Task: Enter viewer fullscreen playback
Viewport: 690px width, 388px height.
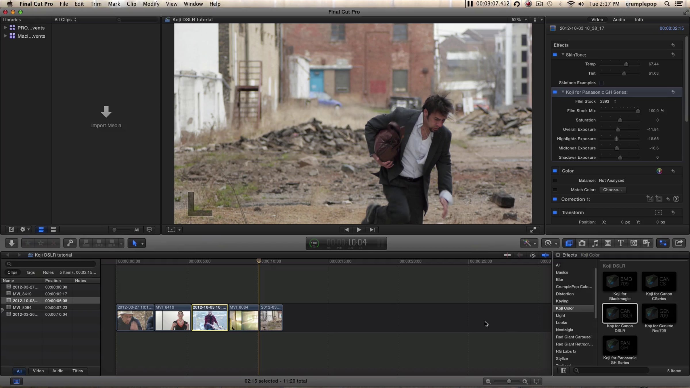Action: (x=533, y=230)
